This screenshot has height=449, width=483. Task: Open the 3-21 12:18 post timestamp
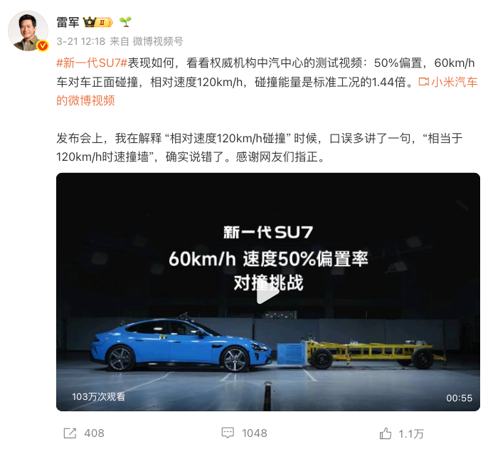[x=80, y=41]
